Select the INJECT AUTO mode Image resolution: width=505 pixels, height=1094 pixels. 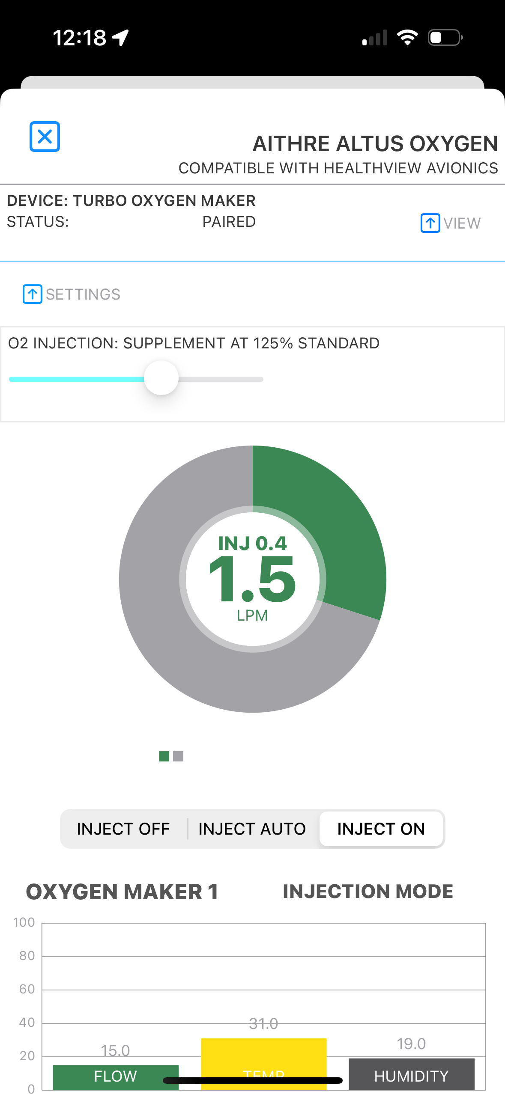click(x=252, y=829)
